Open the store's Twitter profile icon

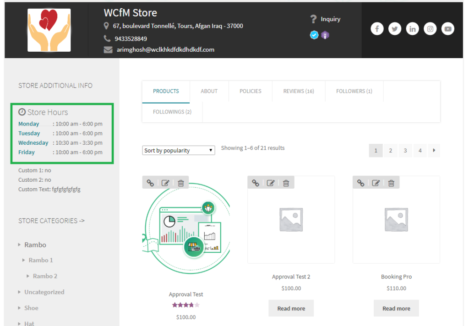(394, 29)
